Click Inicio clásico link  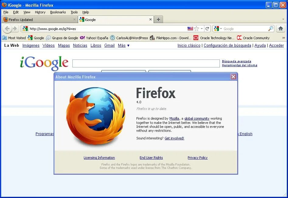pos(189,46)
